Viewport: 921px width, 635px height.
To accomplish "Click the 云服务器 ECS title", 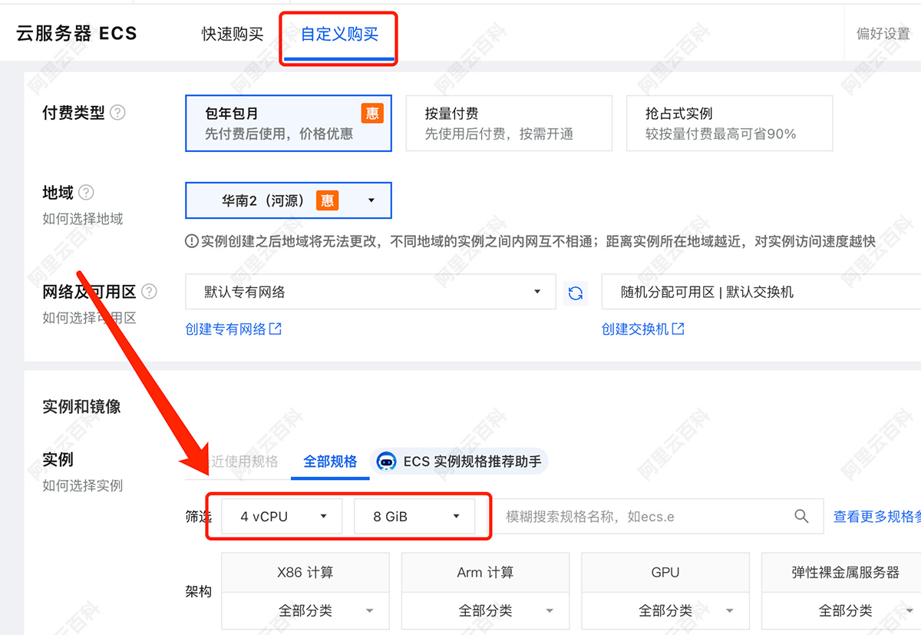I will (77, 34).
